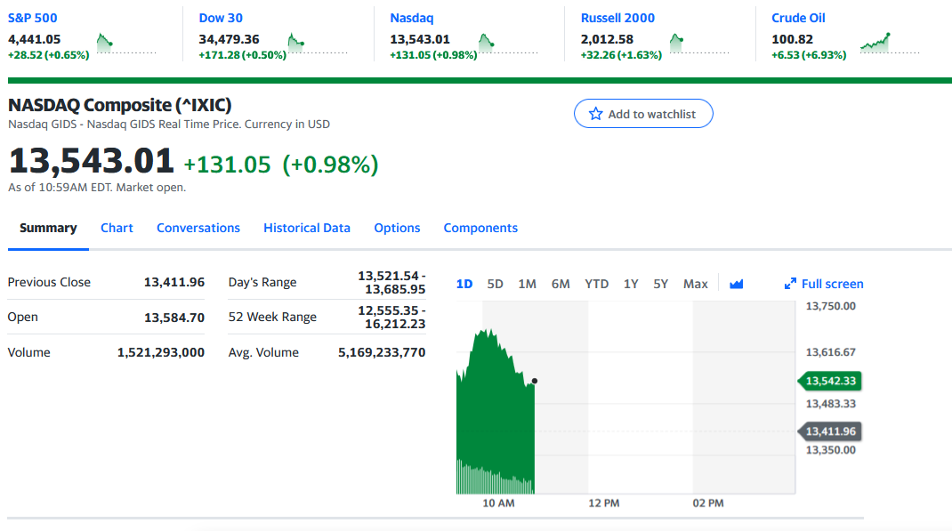Click the 02 PM axis label
This screenshot has width=952, height=531.
[x=708, y=503]
